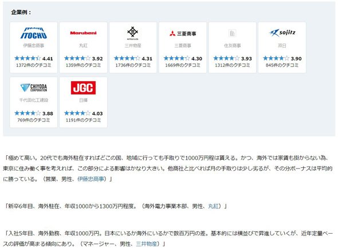This screenshot has width=338, height=248.
Task: Click the 3.93 star rating for 住友商事
Action: click(233, 58)
